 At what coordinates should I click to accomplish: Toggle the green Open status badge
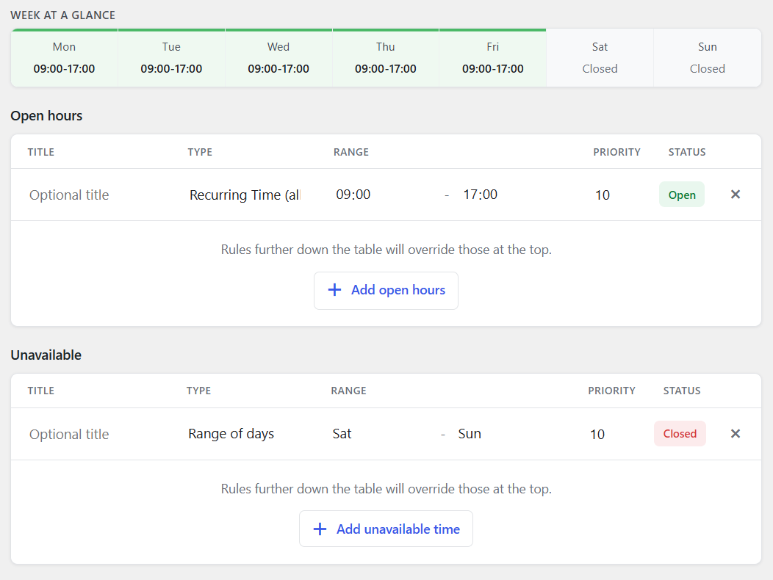click(682, 195)
